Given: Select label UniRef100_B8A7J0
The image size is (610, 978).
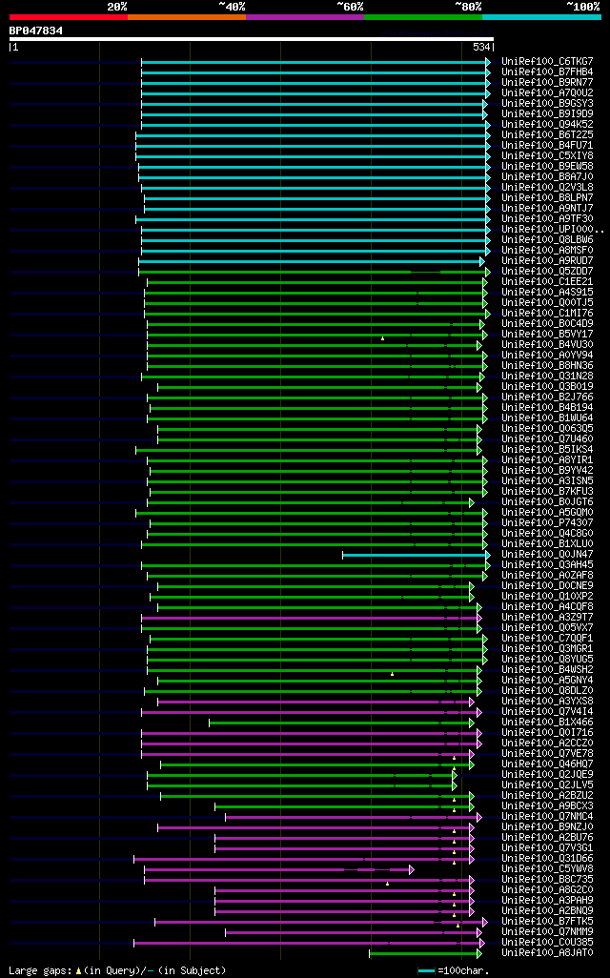Looking at the screenshot, I should coord(547,177).
